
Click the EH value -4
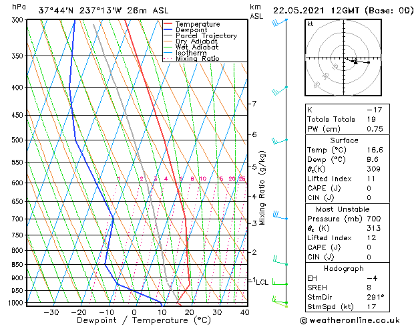point(373,278)
